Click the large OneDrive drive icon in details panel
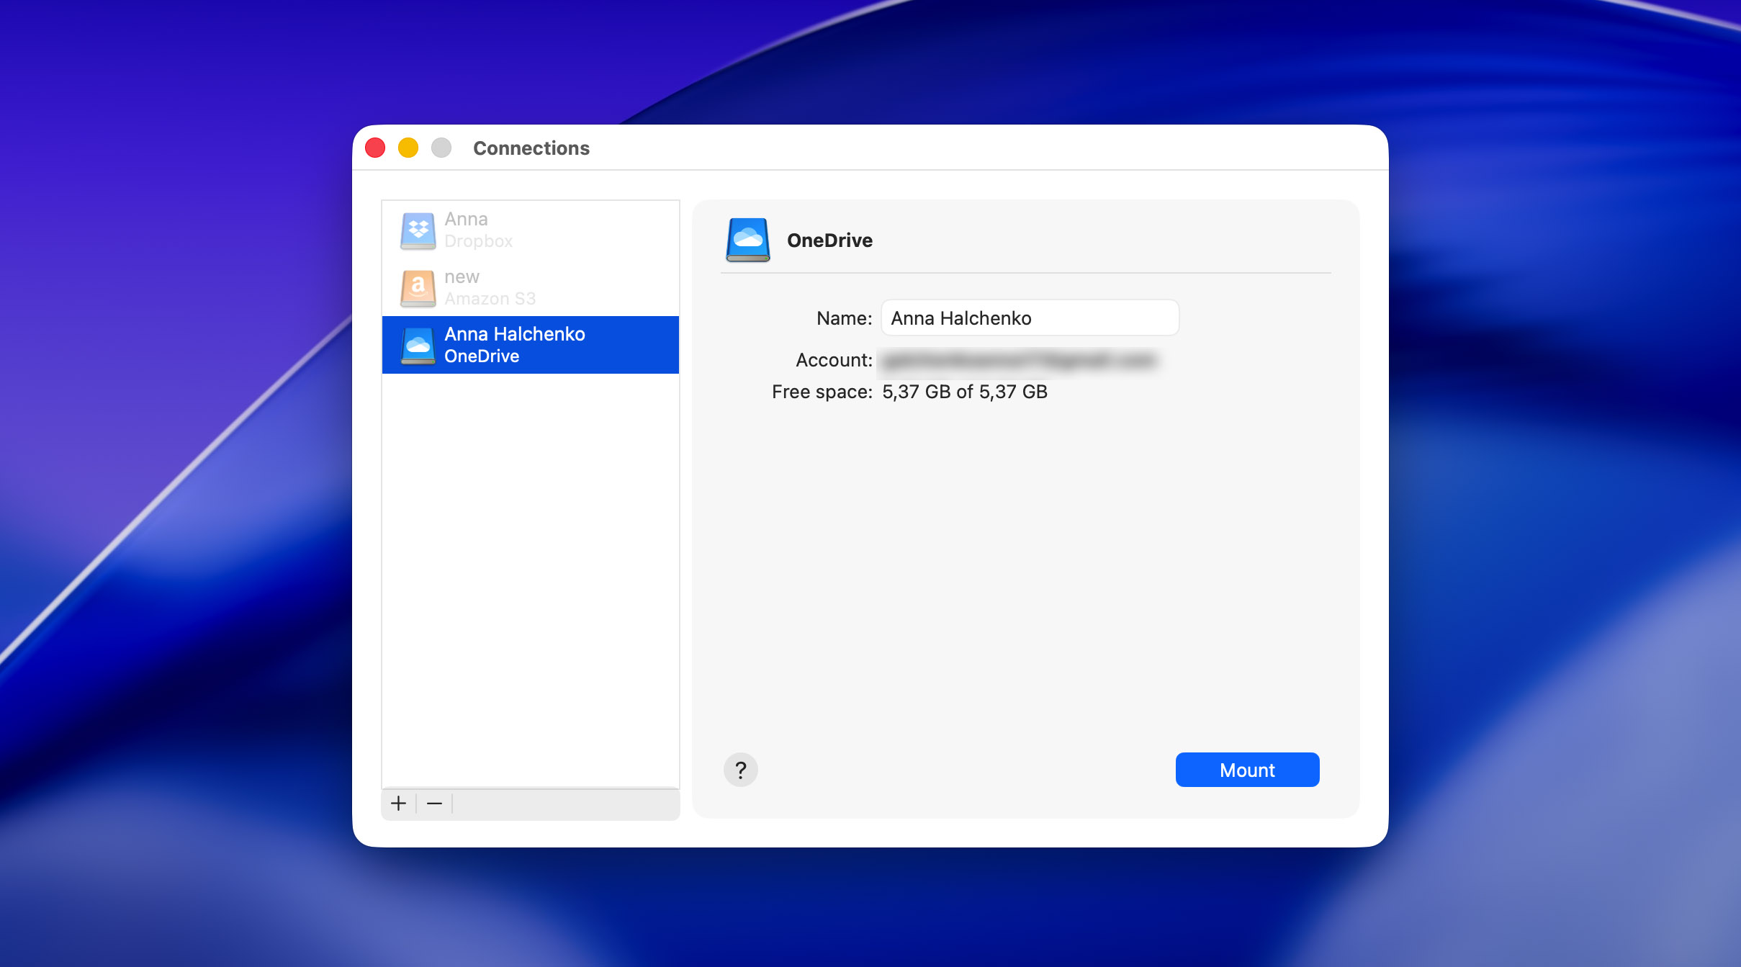Image resolution: width=1741 pixels, height=967 pixels. tap(747, 240)
